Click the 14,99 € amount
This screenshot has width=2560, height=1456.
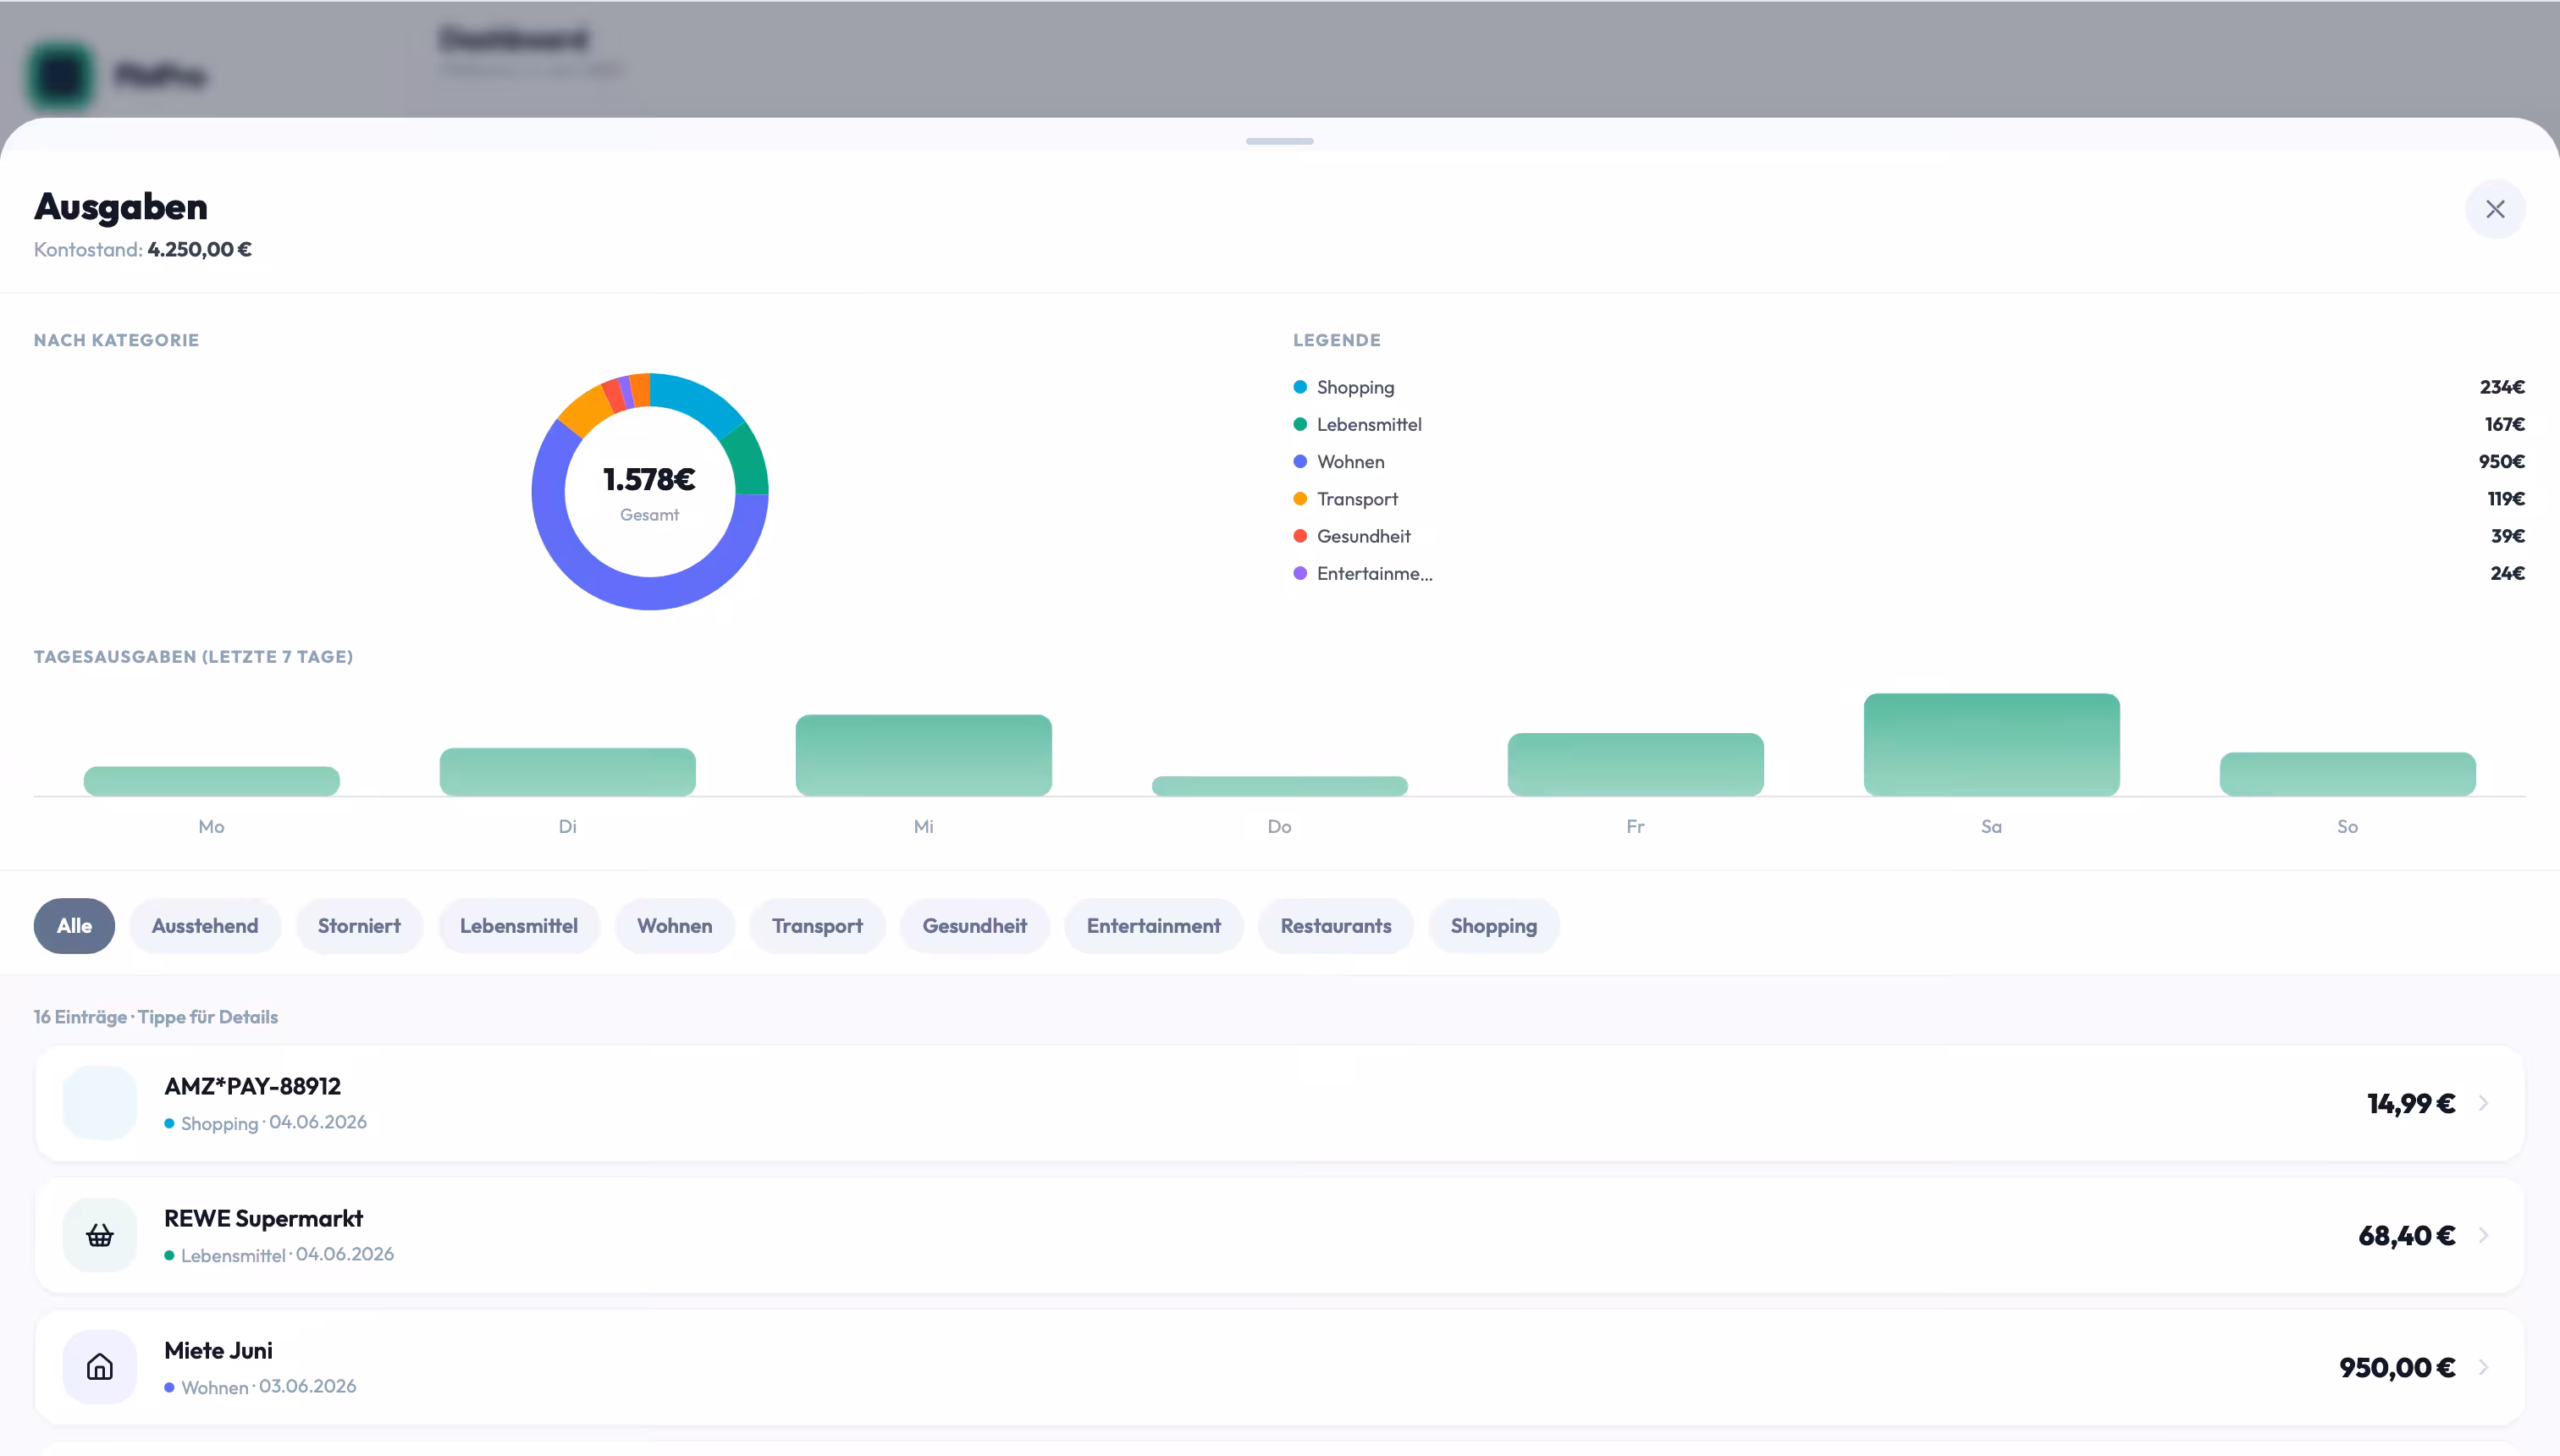click(x=2411, y=1103)
